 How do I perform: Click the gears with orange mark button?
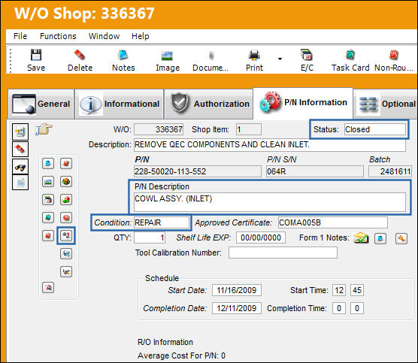pos(66,272)
